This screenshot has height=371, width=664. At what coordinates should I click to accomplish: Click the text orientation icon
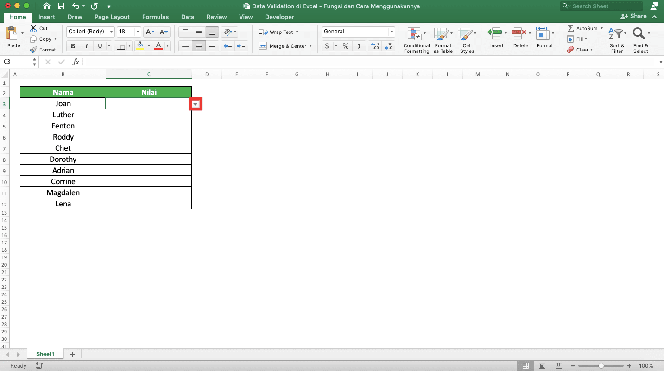(x=228, y=32)
